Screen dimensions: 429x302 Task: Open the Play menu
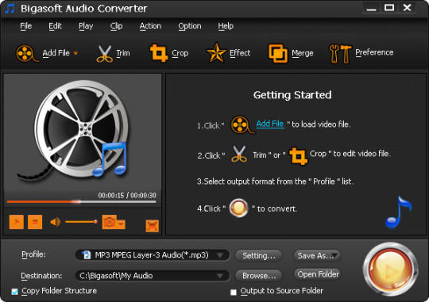(86, 26)
